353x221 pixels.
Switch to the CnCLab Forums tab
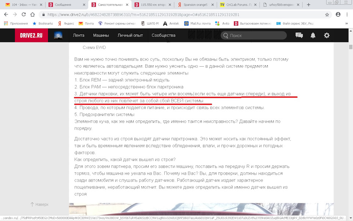(238, 5)
